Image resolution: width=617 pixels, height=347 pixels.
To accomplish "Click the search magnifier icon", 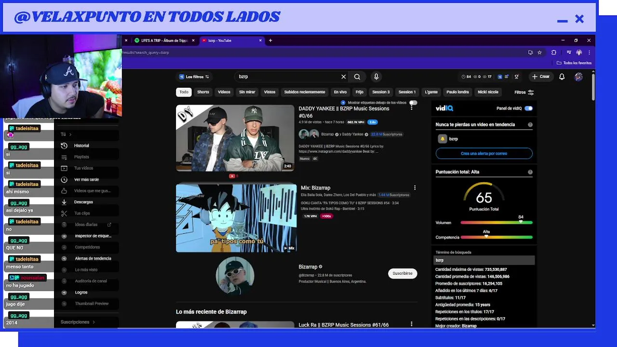I will (x=357, y=77).
